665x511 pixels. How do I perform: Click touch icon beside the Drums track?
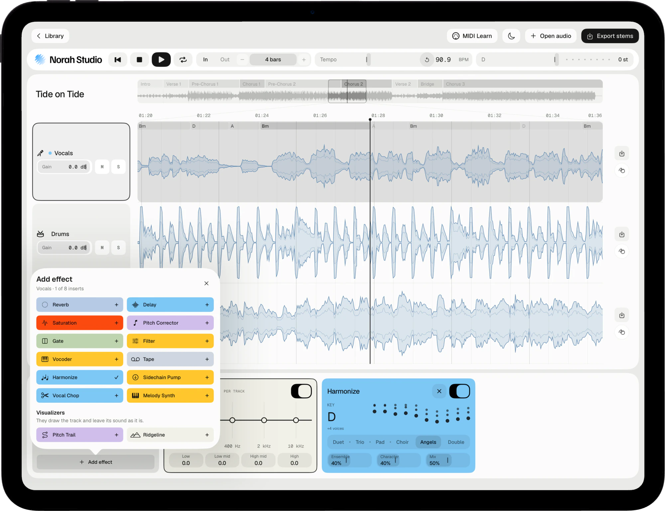pyautogui.click(x=622, y=252)
